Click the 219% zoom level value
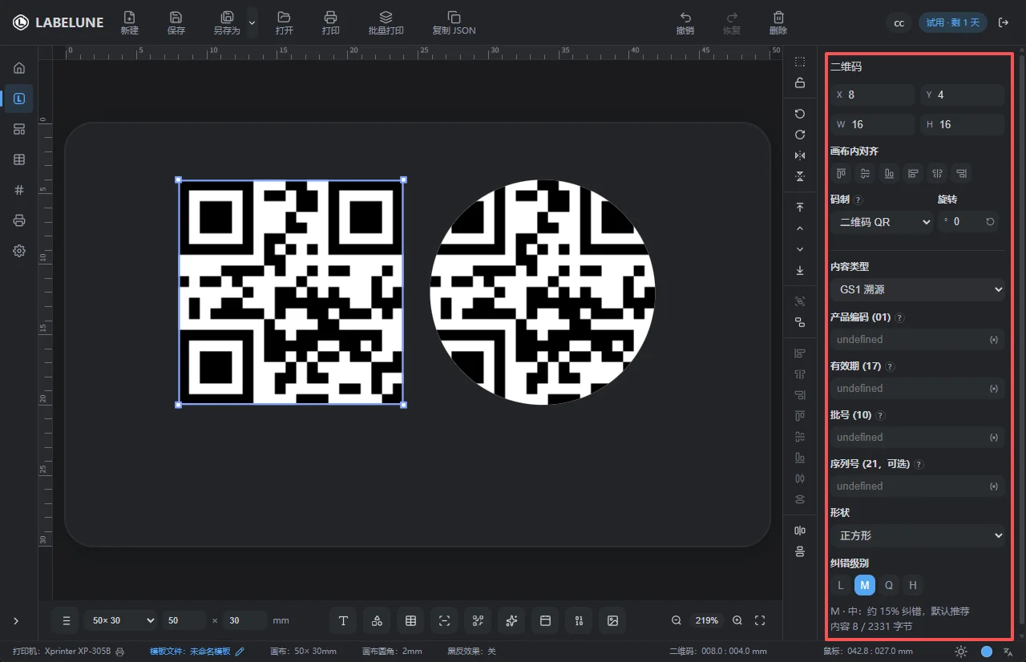 coord(707,620)
